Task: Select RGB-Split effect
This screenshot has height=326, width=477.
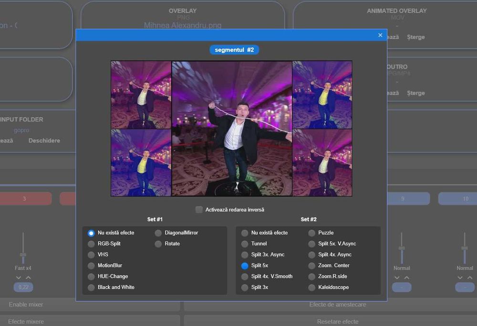Action: [91, 244]
